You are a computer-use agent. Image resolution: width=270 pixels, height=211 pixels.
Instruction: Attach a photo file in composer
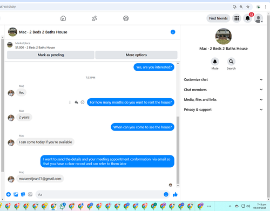pyautogui.click(x=16, y=194)
